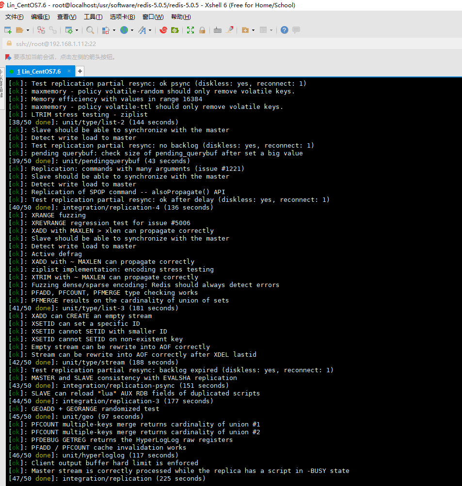The height and width of the screenshot is (486, 462).
Task: Click the + to open a new tab
Action: [80, 71]
